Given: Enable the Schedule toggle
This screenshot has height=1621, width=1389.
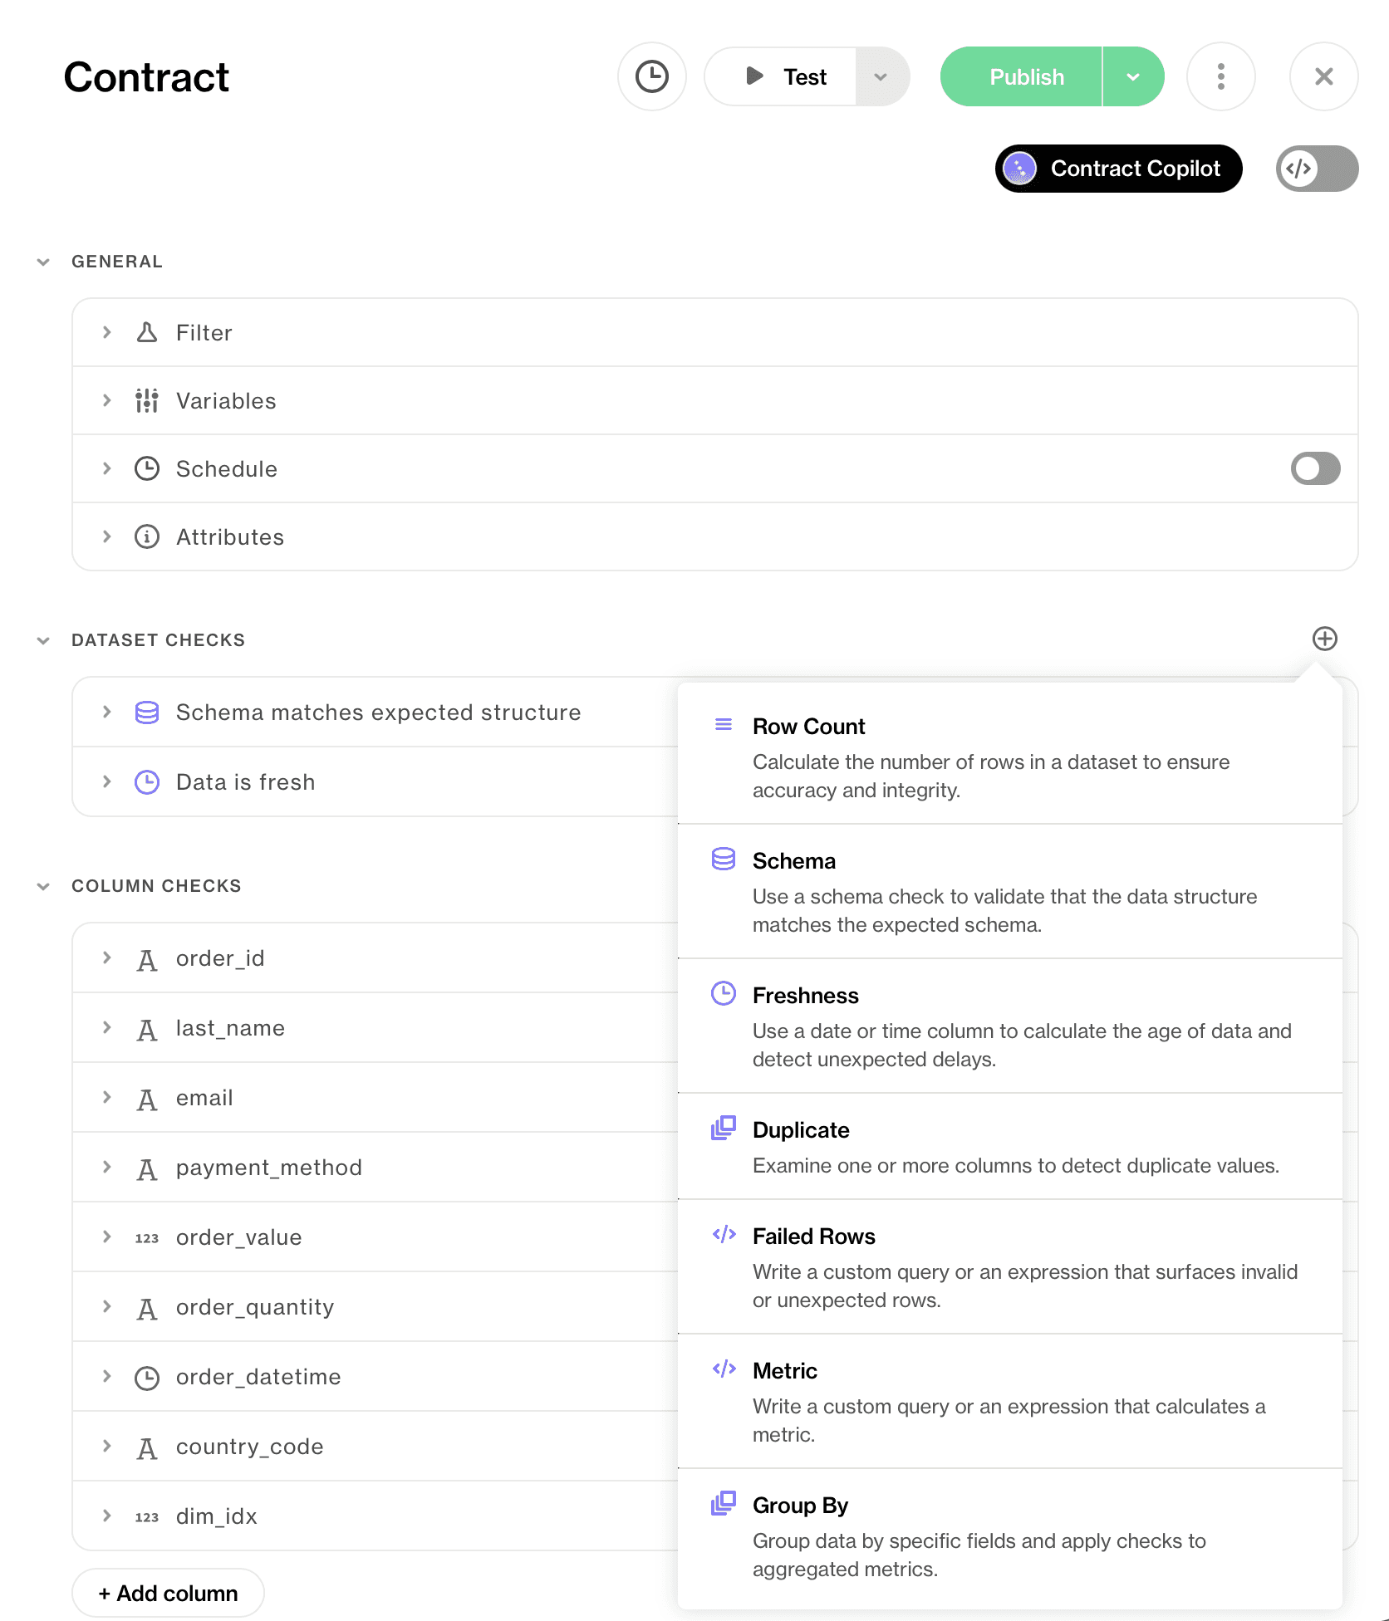Looking at the screenshot, I should click(x=1316, y=468).
